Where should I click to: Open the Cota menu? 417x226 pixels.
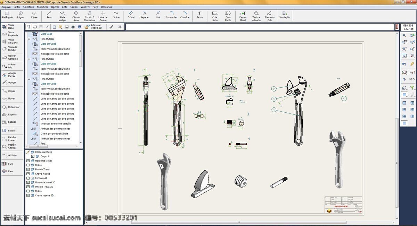65,7
